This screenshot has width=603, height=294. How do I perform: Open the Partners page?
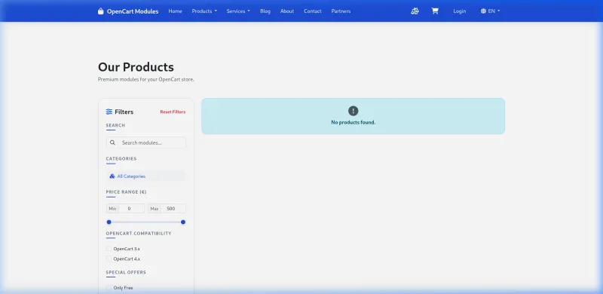tap(341, 11)
